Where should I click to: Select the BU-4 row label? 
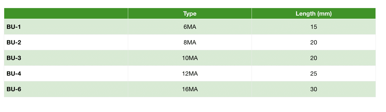coord(14,74)
